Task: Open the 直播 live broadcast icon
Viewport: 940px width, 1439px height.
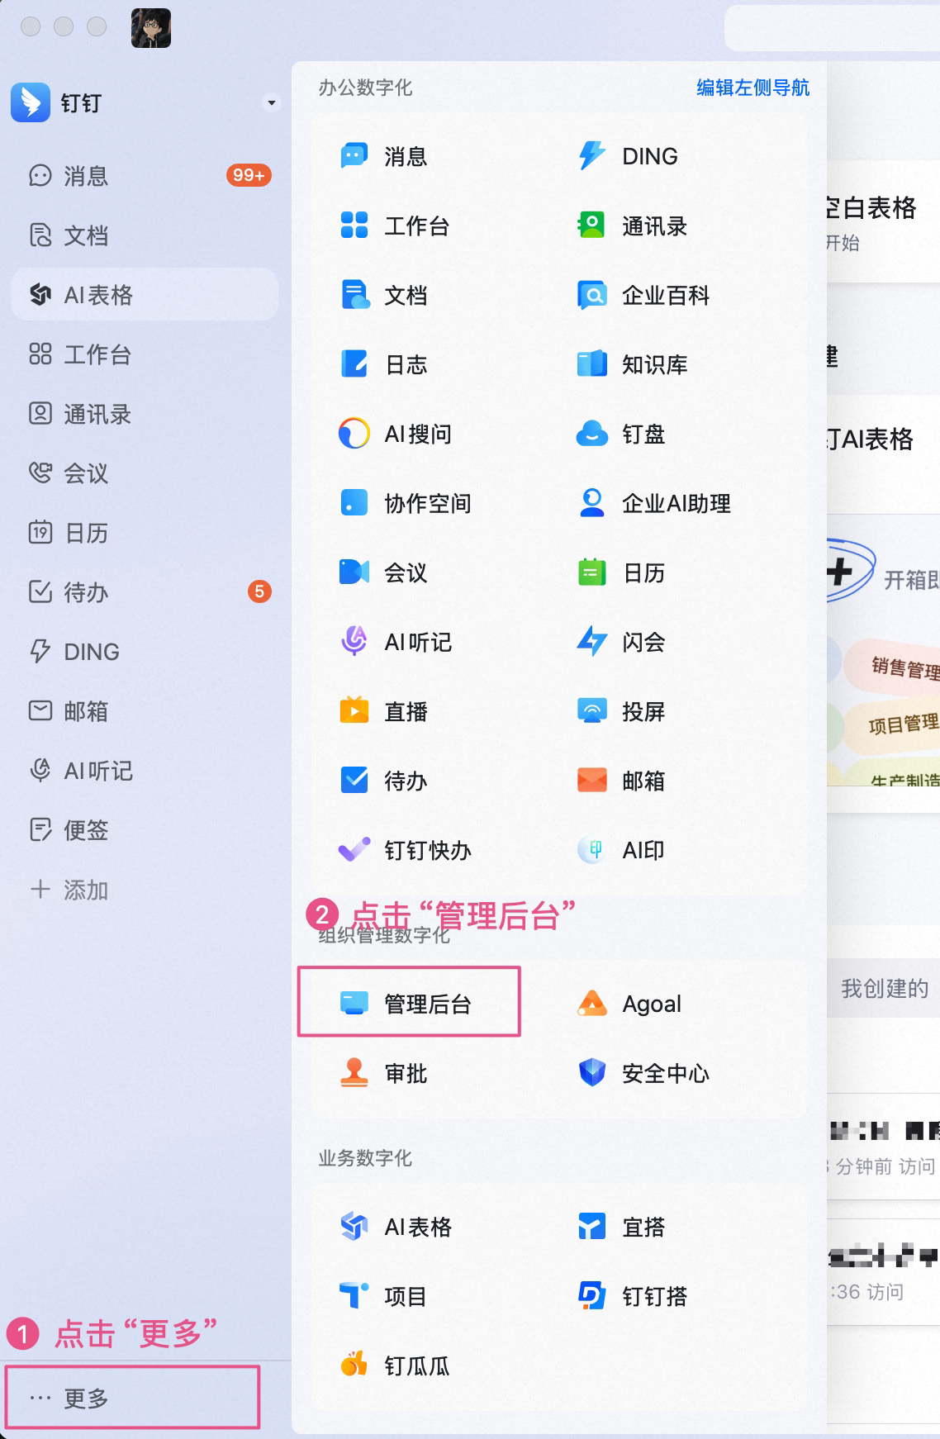Action: tap(354, 711)
